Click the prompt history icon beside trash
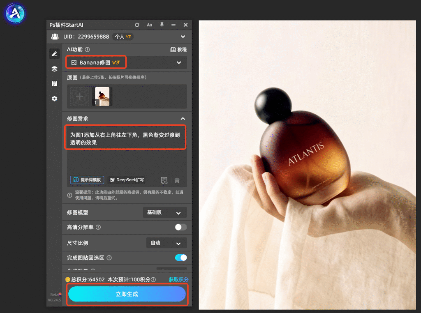 [x=164, y=180]
